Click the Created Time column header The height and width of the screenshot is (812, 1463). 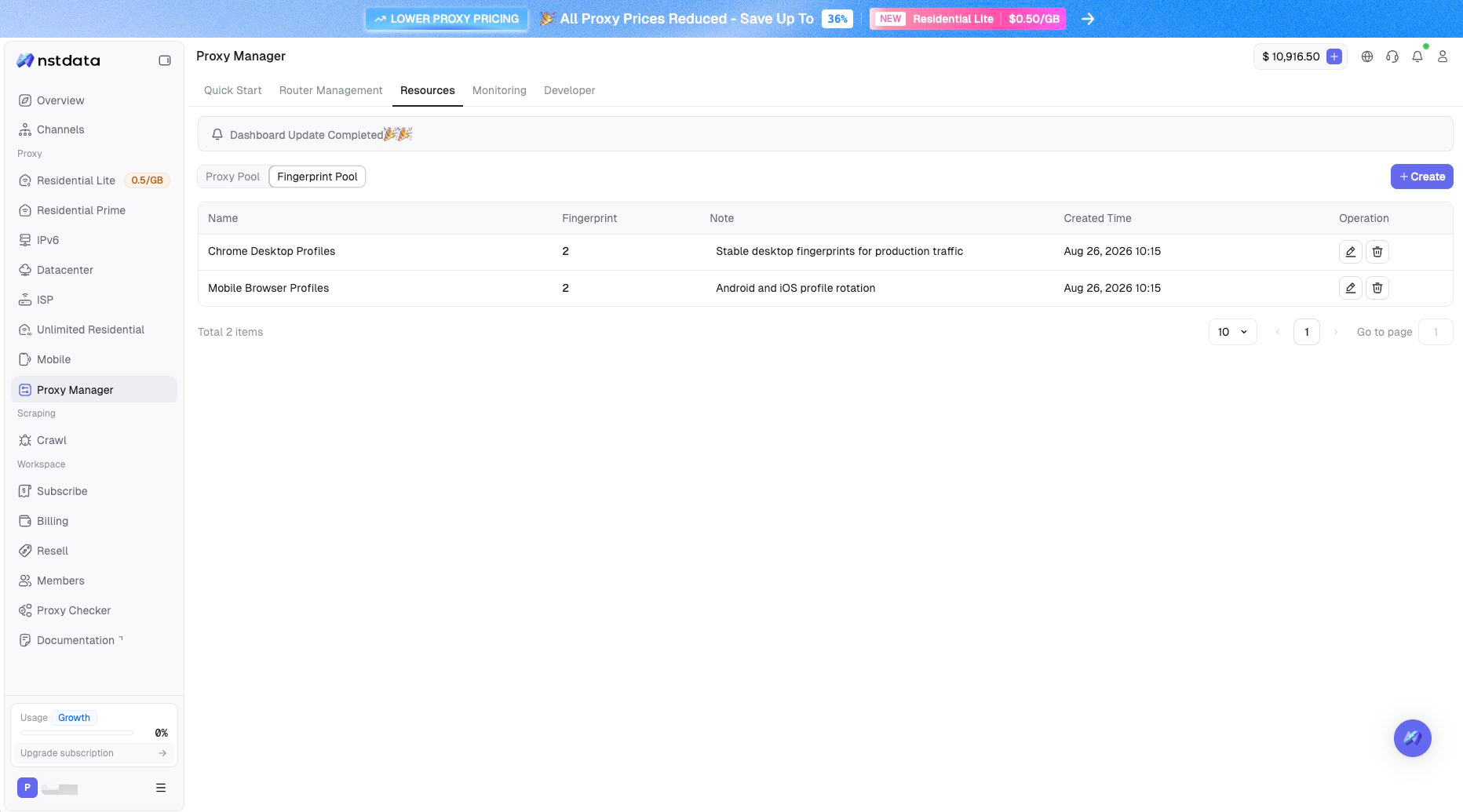click(x=1097, y=218)
